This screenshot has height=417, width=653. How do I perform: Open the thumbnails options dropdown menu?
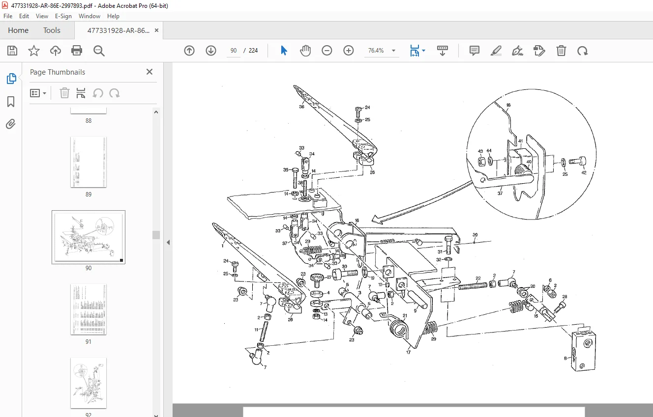tap(38, 93)
